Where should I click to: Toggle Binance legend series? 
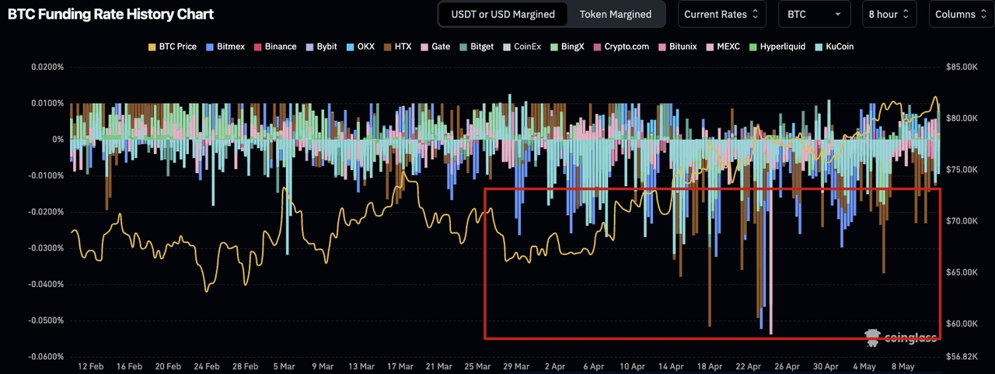(274, 47)
